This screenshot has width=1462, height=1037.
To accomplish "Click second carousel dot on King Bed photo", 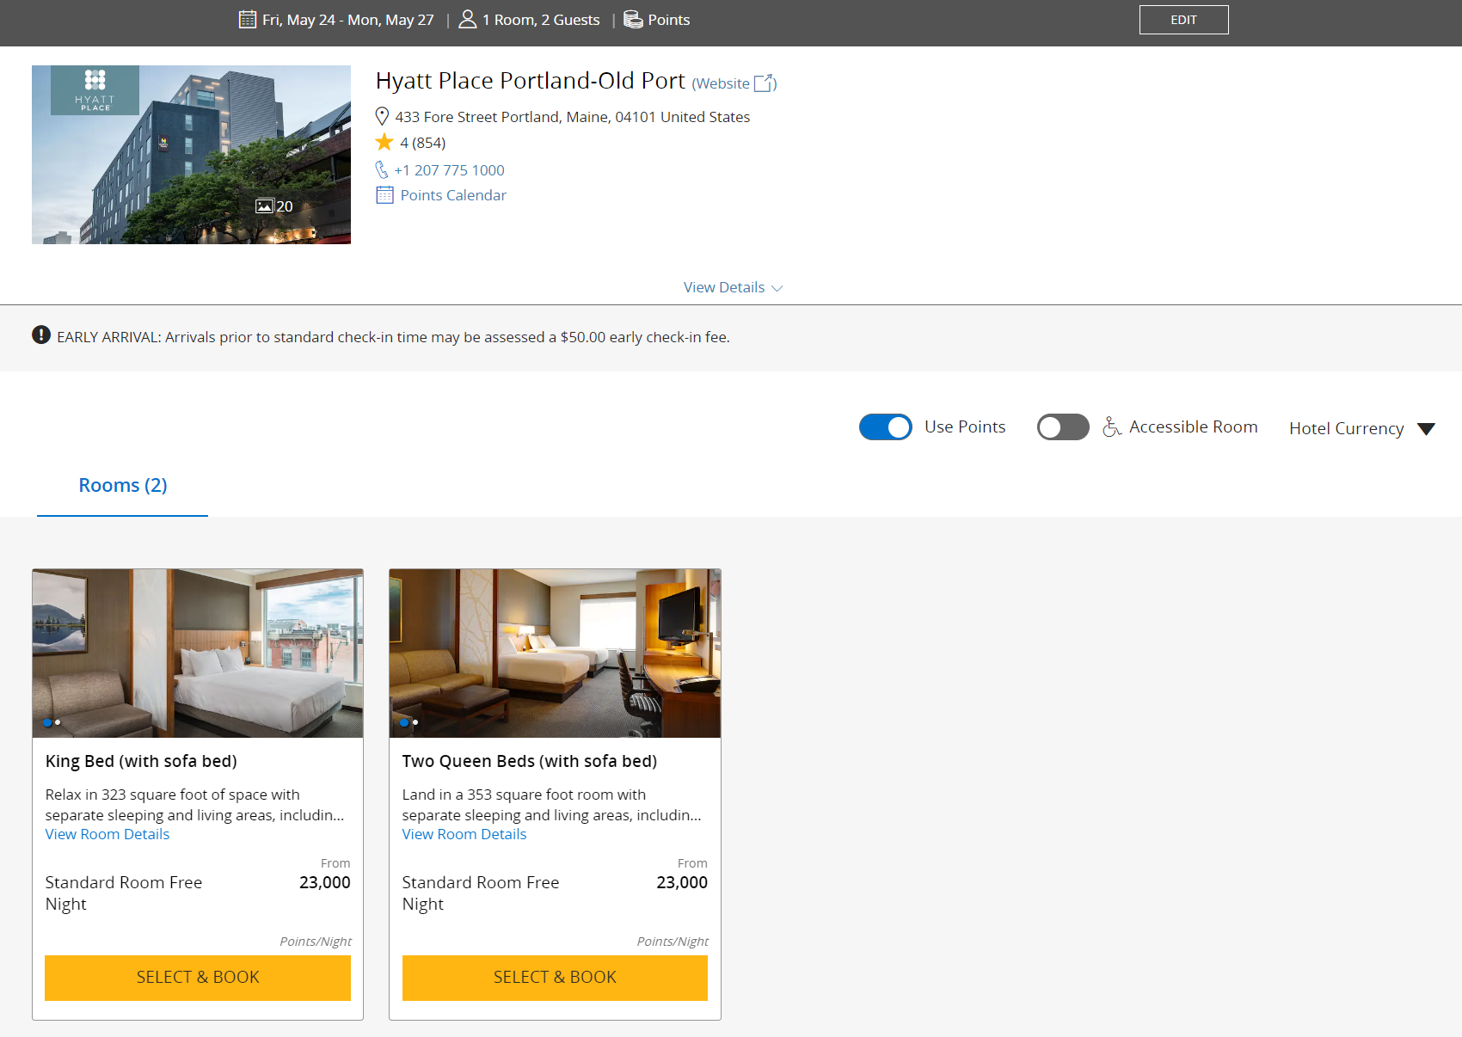I will click(58, 722).
